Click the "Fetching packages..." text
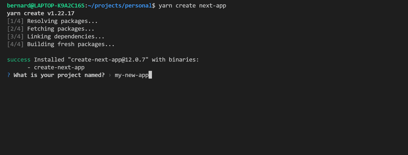 [x=61, y=29]
